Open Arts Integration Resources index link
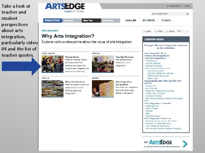Viewport: 205px width, 153px height. [x=158, y=118]
